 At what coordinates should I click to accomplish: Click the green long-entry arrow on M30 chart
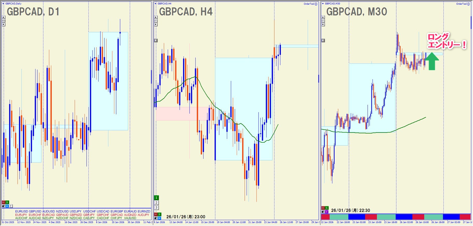click(432, 61)
